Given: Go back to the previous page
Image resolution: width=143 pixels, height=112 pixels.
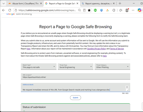Looking at the screenshot, I should pos(3,10).
